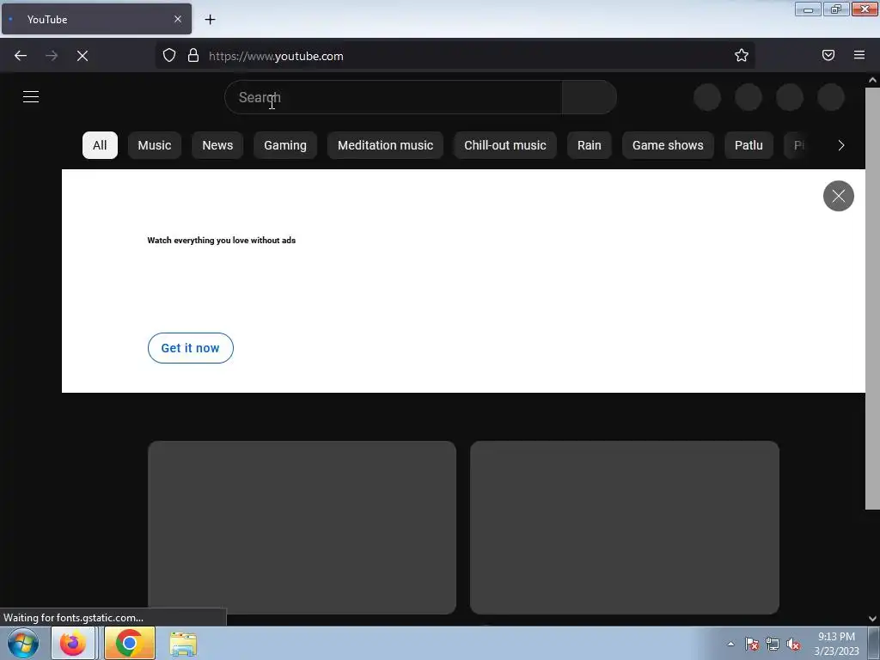
Task: Show hidden system tray icons
Action: [730, 644]
